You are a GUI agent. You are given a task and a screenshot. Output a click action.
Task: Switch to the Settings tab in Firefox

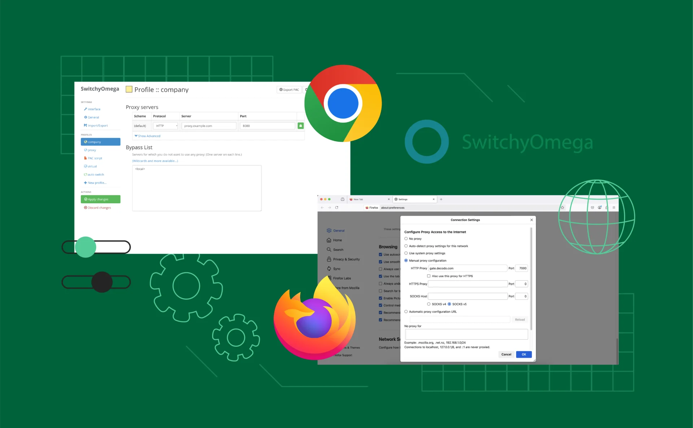[414, 199]
